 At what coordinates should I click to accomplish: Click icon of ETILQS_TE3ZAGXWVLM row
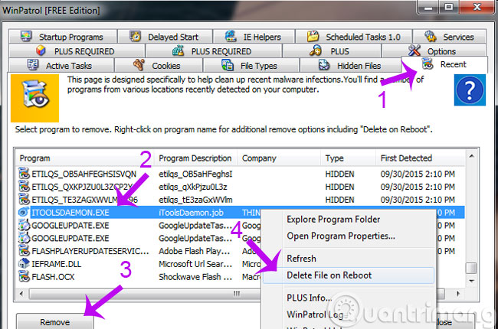25,199
